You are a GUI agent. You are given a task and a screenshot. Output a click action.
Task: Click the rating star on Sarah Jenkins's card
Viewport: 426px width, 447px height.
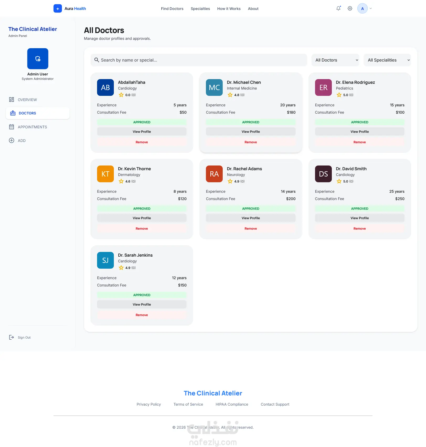(x=121, y=268)
